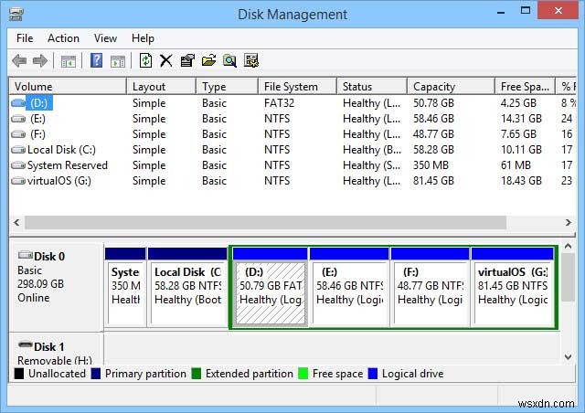Click the drive icon beside virtualOS (G:)

pos(18,181)
